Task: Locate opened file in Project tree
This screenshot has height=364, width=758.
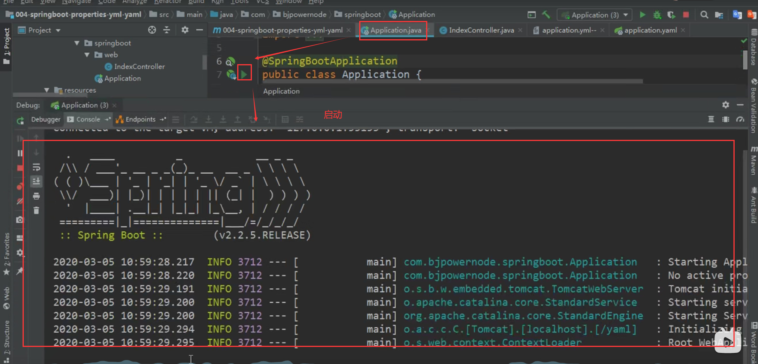Action: (x=152, y=30)
